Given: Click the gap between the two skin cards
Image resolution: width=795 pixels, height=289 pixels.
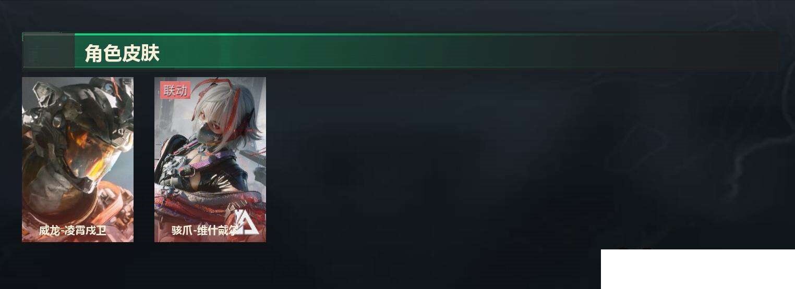Looking at the screenshot, I should [x=144, y=159].
